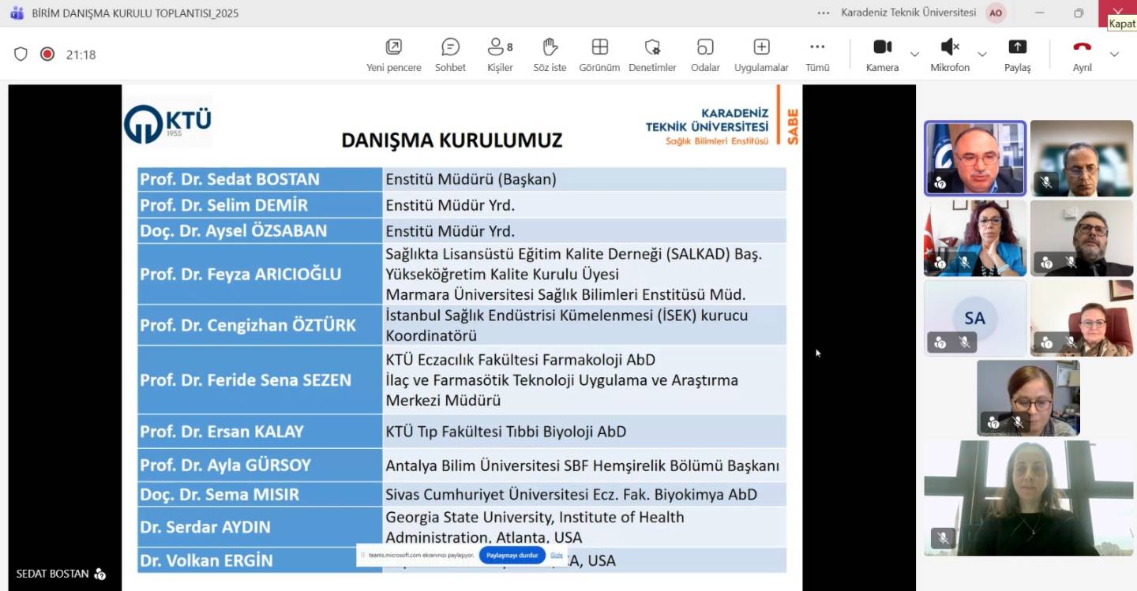Expand the Mikrofon options dropdown arrow

click(x=982, y=54)
